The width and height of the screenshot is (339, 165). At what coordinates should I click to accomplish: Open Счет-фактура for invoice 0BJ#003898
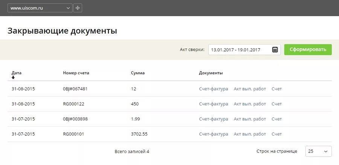tap(214, 119)
